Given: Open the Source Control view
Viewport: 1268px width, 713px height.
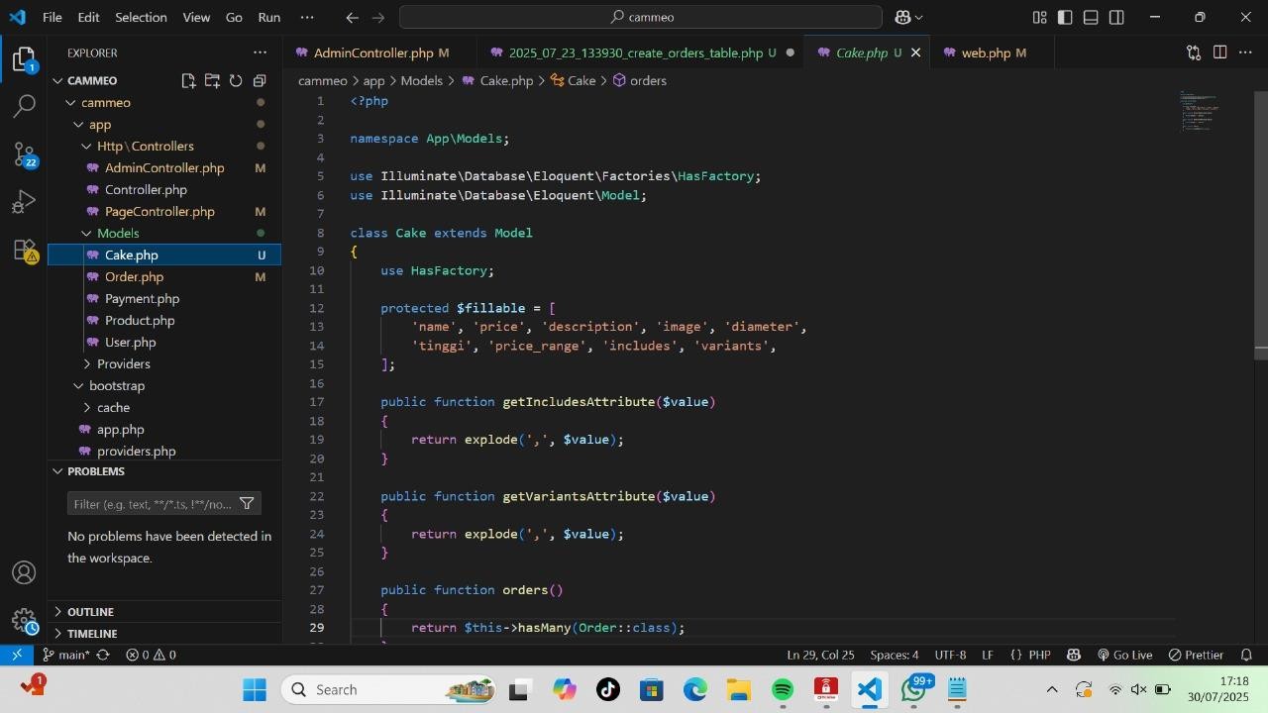Looking at the screenshot, I should click(24, 153).
